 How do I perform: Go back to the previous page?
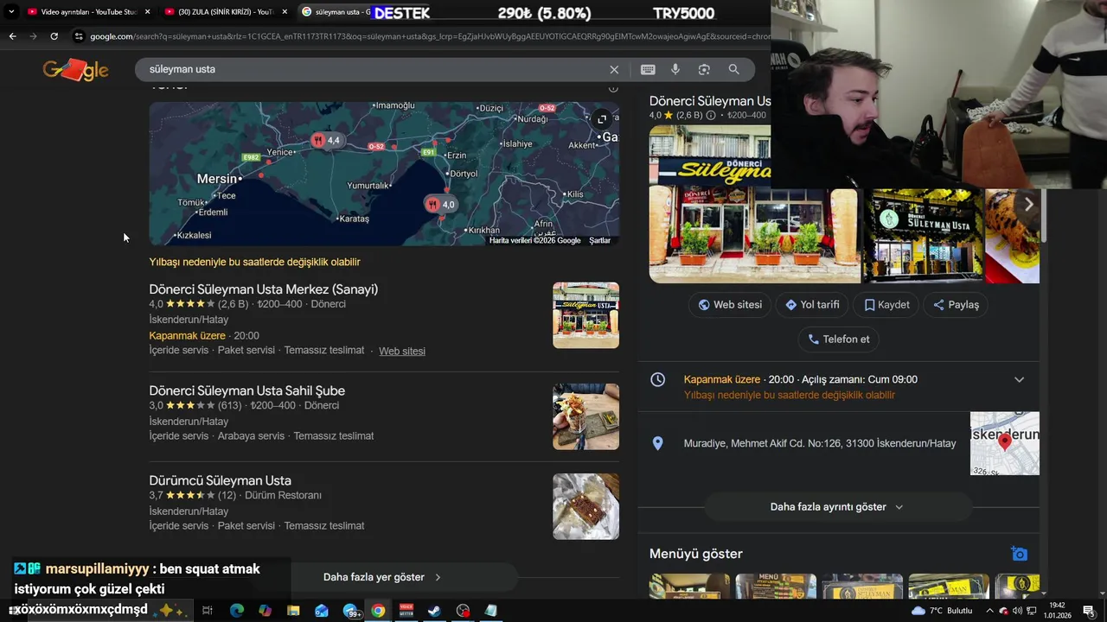[12, 36]
